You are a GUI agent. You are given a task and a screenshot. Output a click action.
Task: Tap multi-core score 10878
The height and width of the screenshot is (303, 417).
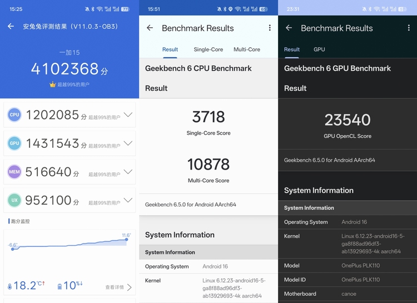[x=209, y=164]
